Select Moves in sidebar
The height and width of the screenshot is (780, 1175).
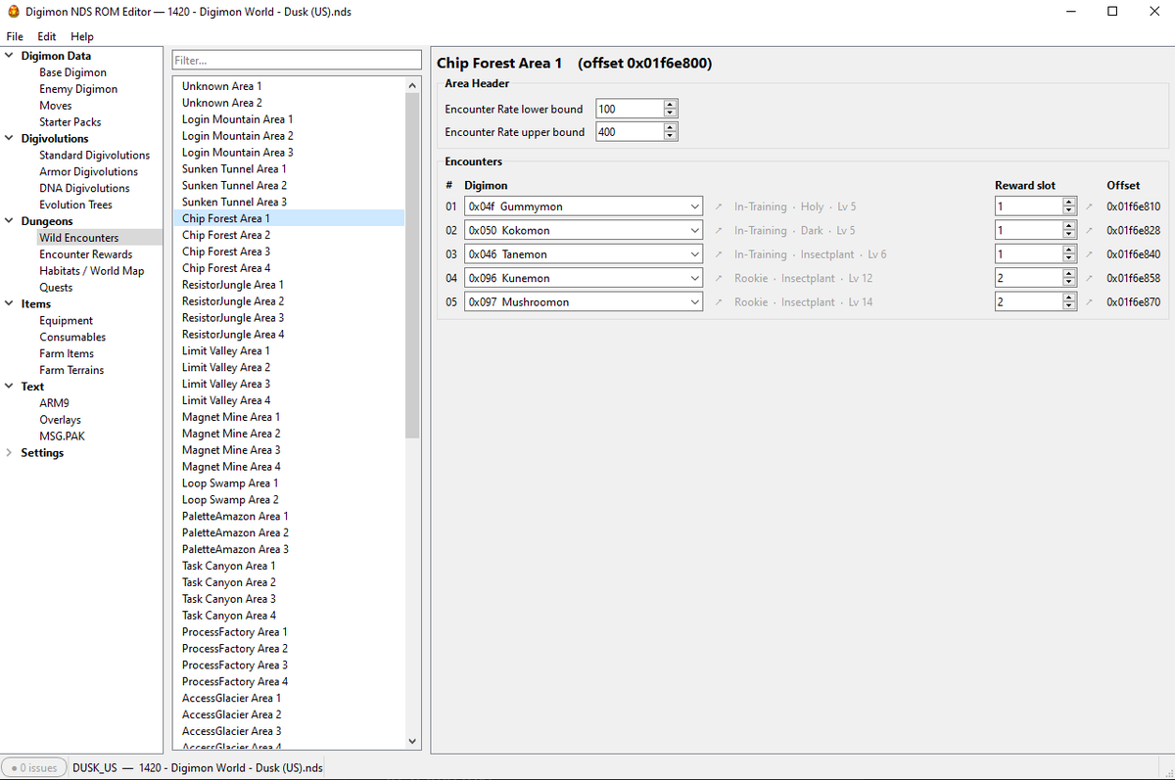[56, 106]
